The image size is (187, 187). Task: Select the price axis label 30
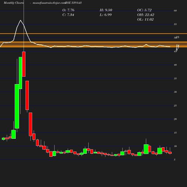175,92
